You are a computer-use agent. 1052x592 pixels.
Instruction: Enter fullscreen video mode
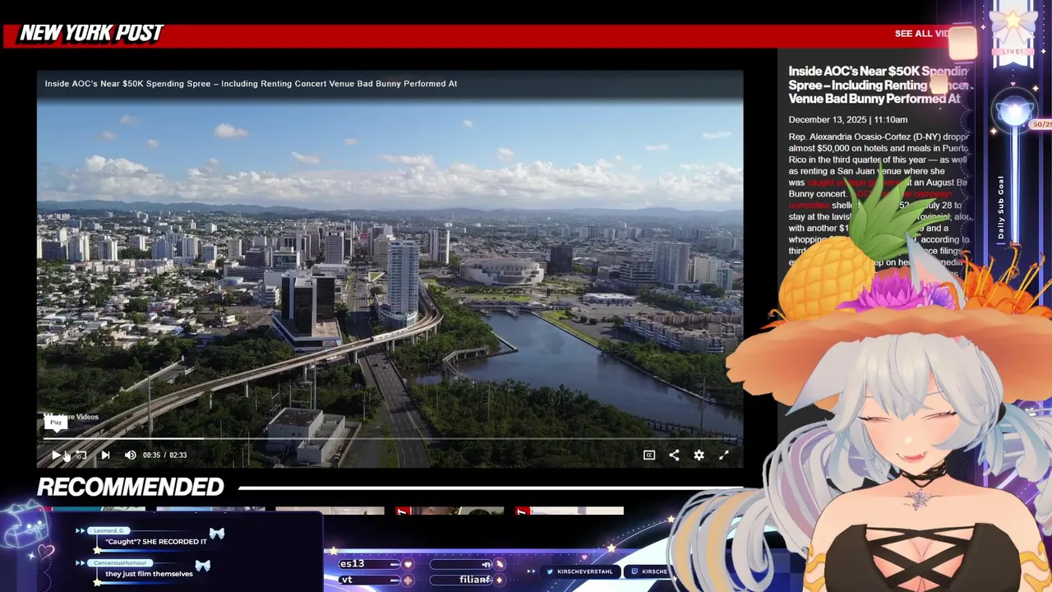(724, 455)
